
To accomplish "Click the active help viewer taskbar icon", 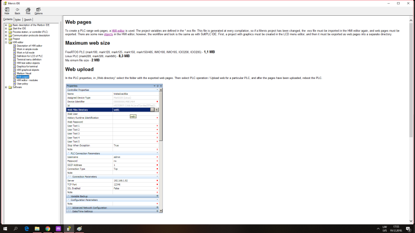I will click(69, 229).
